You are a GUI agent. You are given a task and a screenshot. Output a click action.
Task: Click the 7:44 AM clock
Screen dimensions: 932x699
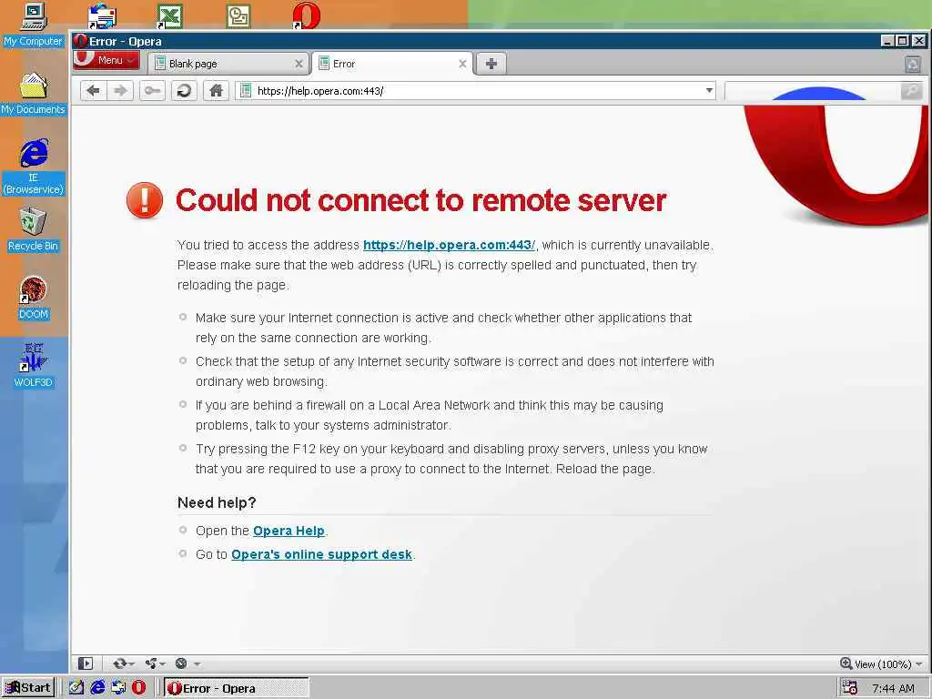click(893, 688)
